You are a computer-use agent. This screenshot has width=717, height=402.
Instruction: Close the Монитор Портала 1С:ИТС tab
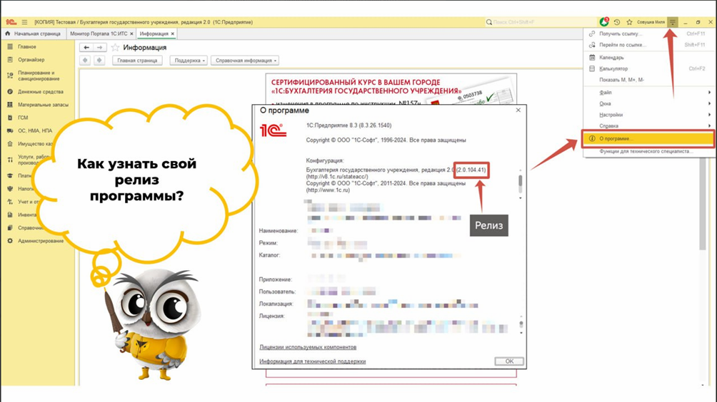coord(131,33)
